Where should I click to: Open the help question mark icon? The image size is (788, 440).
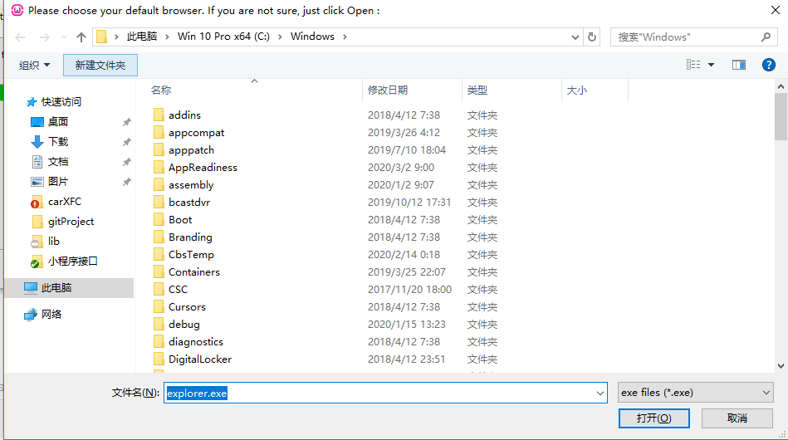(x=768, y=65)
